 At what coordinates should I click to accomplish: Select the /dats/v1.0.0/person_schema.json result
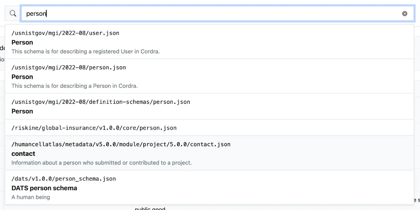[x=209, y=187]
